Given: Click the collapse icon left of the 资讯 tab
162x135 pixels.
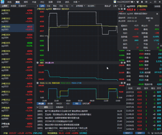Looking at the screenshot, I should point(38,107).
